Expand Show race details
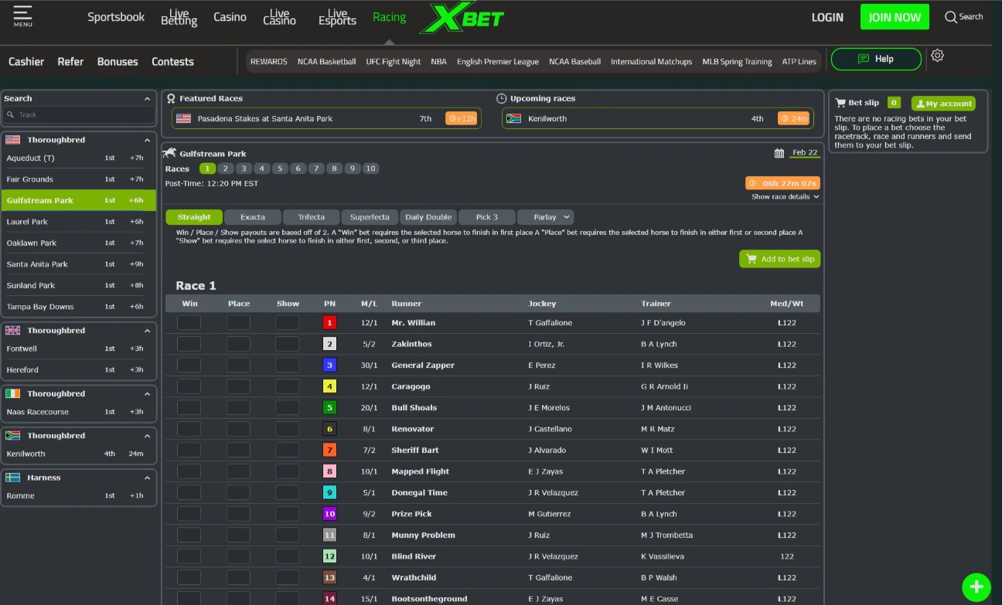The width and height of the screenshot is (1002, 605). (x=783, y=196)
